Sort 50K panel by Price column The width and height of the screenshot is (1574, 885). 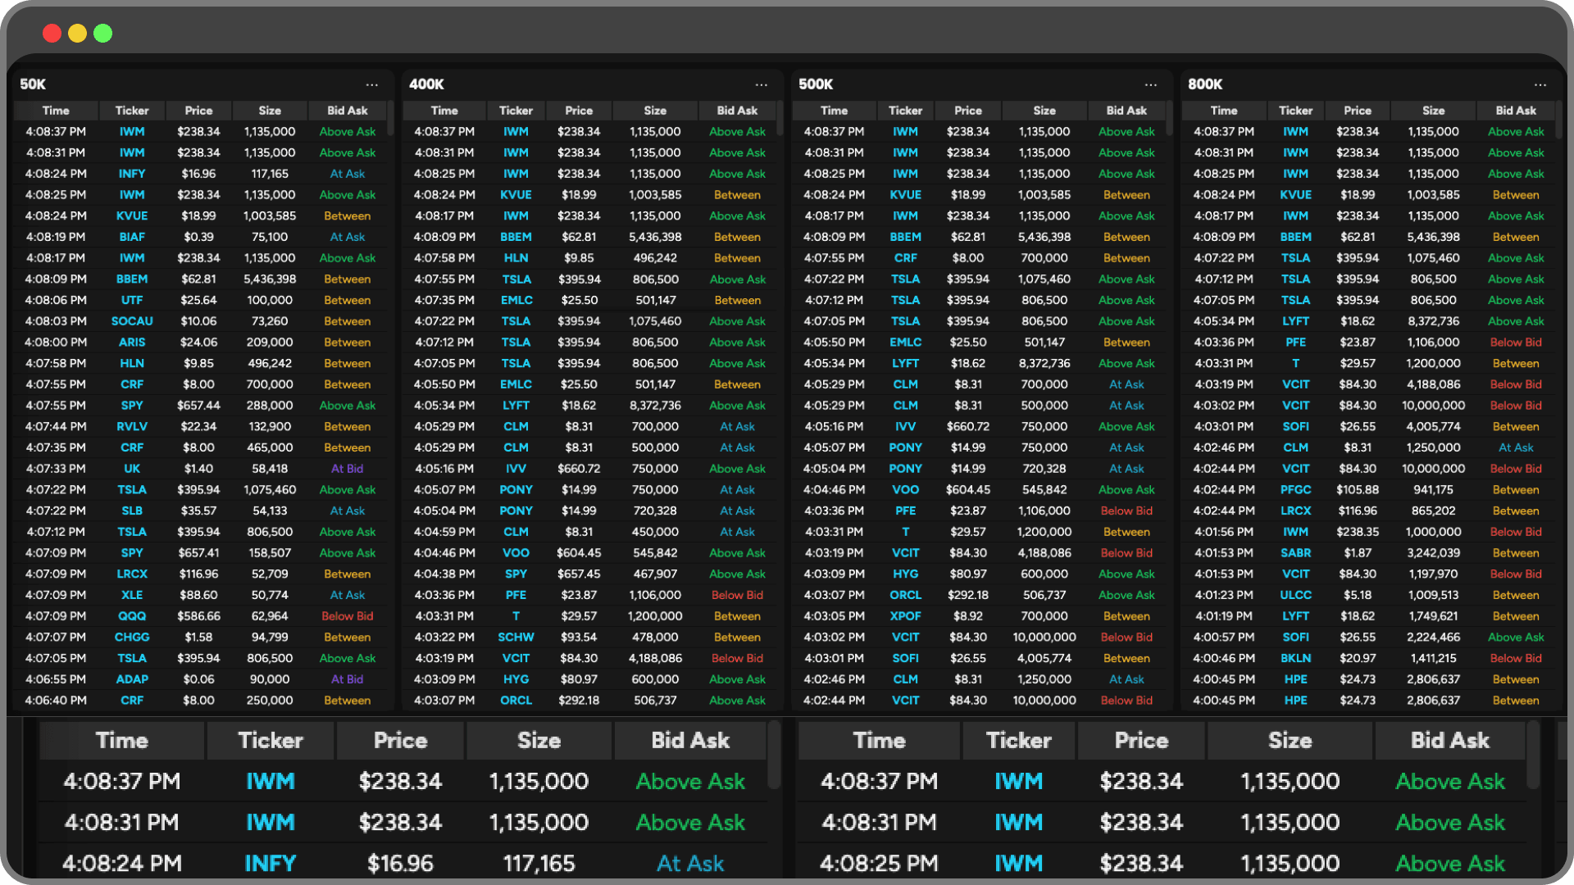pos(198,111)
